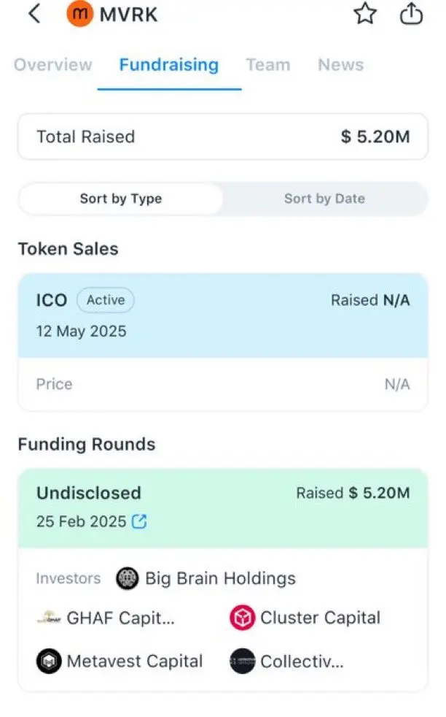Switch sorting to Sort by Type
The image size is (446, 717).
(121, 199)
